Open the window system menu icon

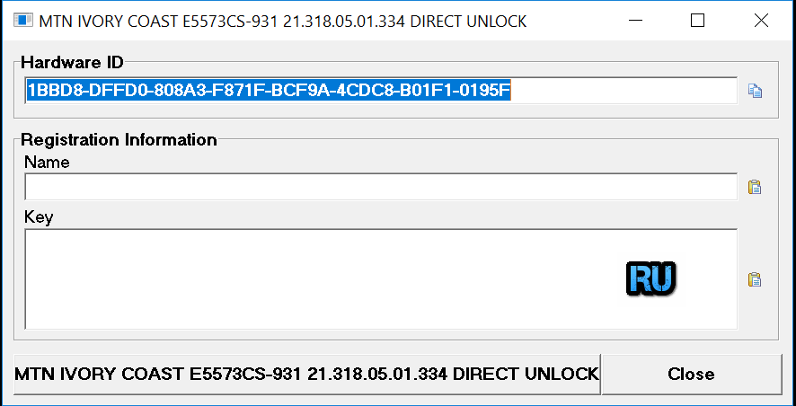(22, 21)
